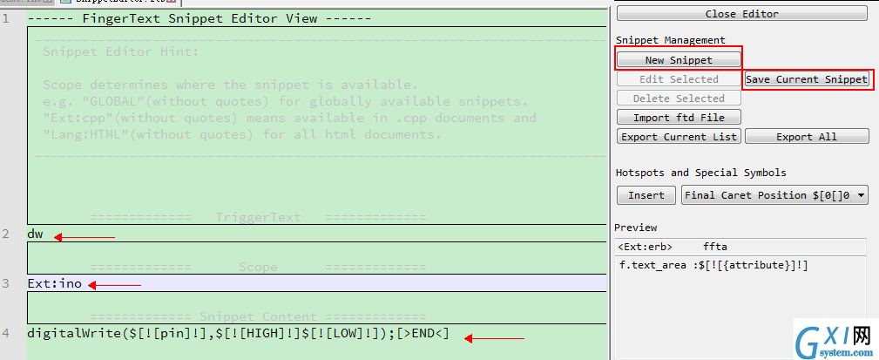879x360 pixels.
Task: Click the Edit Selected button
Action: click(679, 79)
